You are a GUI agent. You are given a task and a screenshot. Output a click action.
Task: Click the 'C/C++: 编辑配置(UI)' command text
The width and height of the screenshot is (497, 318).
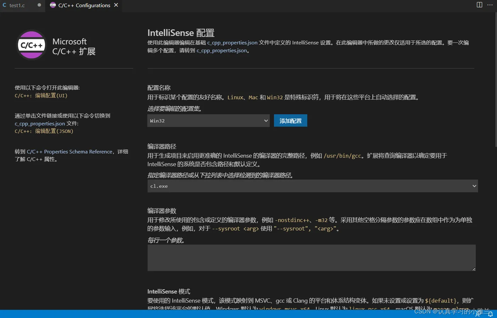click(41, 95)
